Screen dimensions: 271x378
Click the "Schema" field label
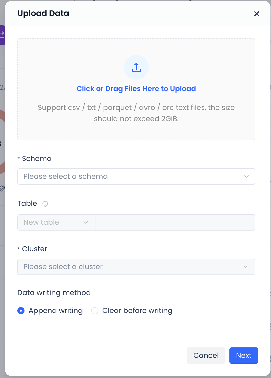(x=37, y=159)
